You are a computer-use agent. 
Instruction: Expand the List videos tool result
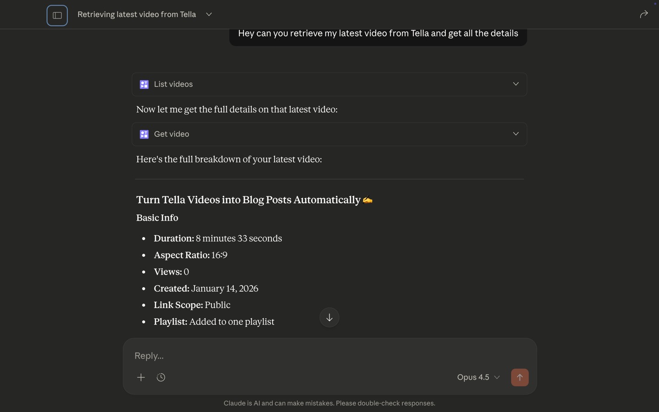tap(515, 84)
